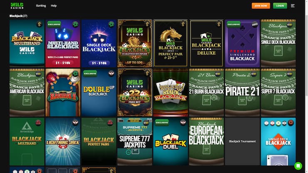Select Supreme 777 Jackpots game
Screen dimensions: 308x173
135,141
